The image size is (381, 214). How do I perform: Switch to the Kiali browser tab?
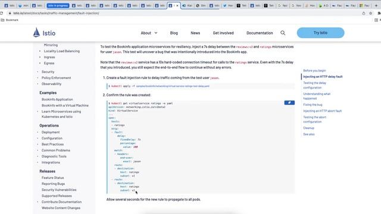coord(187,5)
